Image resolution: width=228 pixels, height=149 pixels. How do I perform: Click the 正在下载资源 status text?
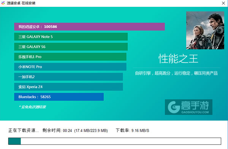tap(24, 130)
